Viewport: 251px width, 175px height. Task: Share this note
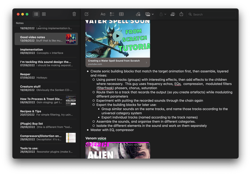click(x=181, y=14)
